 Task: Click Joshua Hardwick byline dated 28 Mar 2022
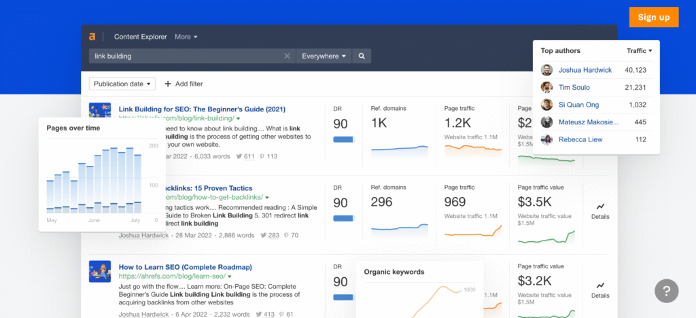pos(143,236)
